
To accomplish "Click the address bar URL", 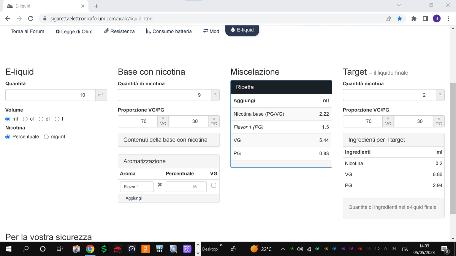I will [101, 18].
